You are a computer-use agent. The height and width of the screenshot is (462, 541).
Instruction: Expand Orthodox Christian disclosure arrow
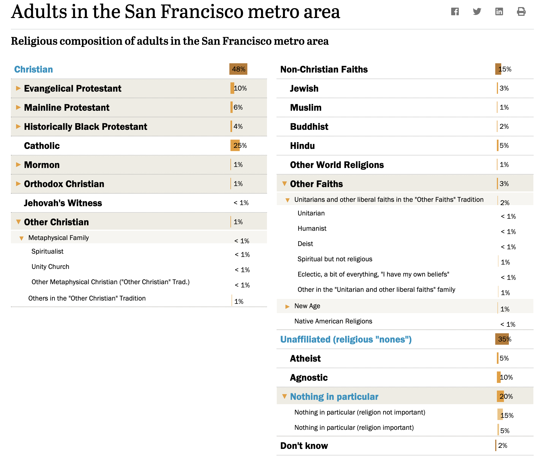[18, 184]
